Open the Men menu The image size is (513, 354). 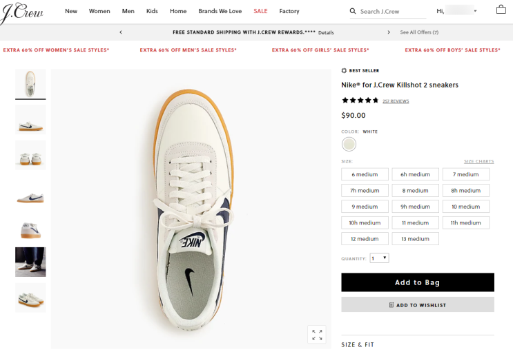pyautogui.click(x=128, y=11)
